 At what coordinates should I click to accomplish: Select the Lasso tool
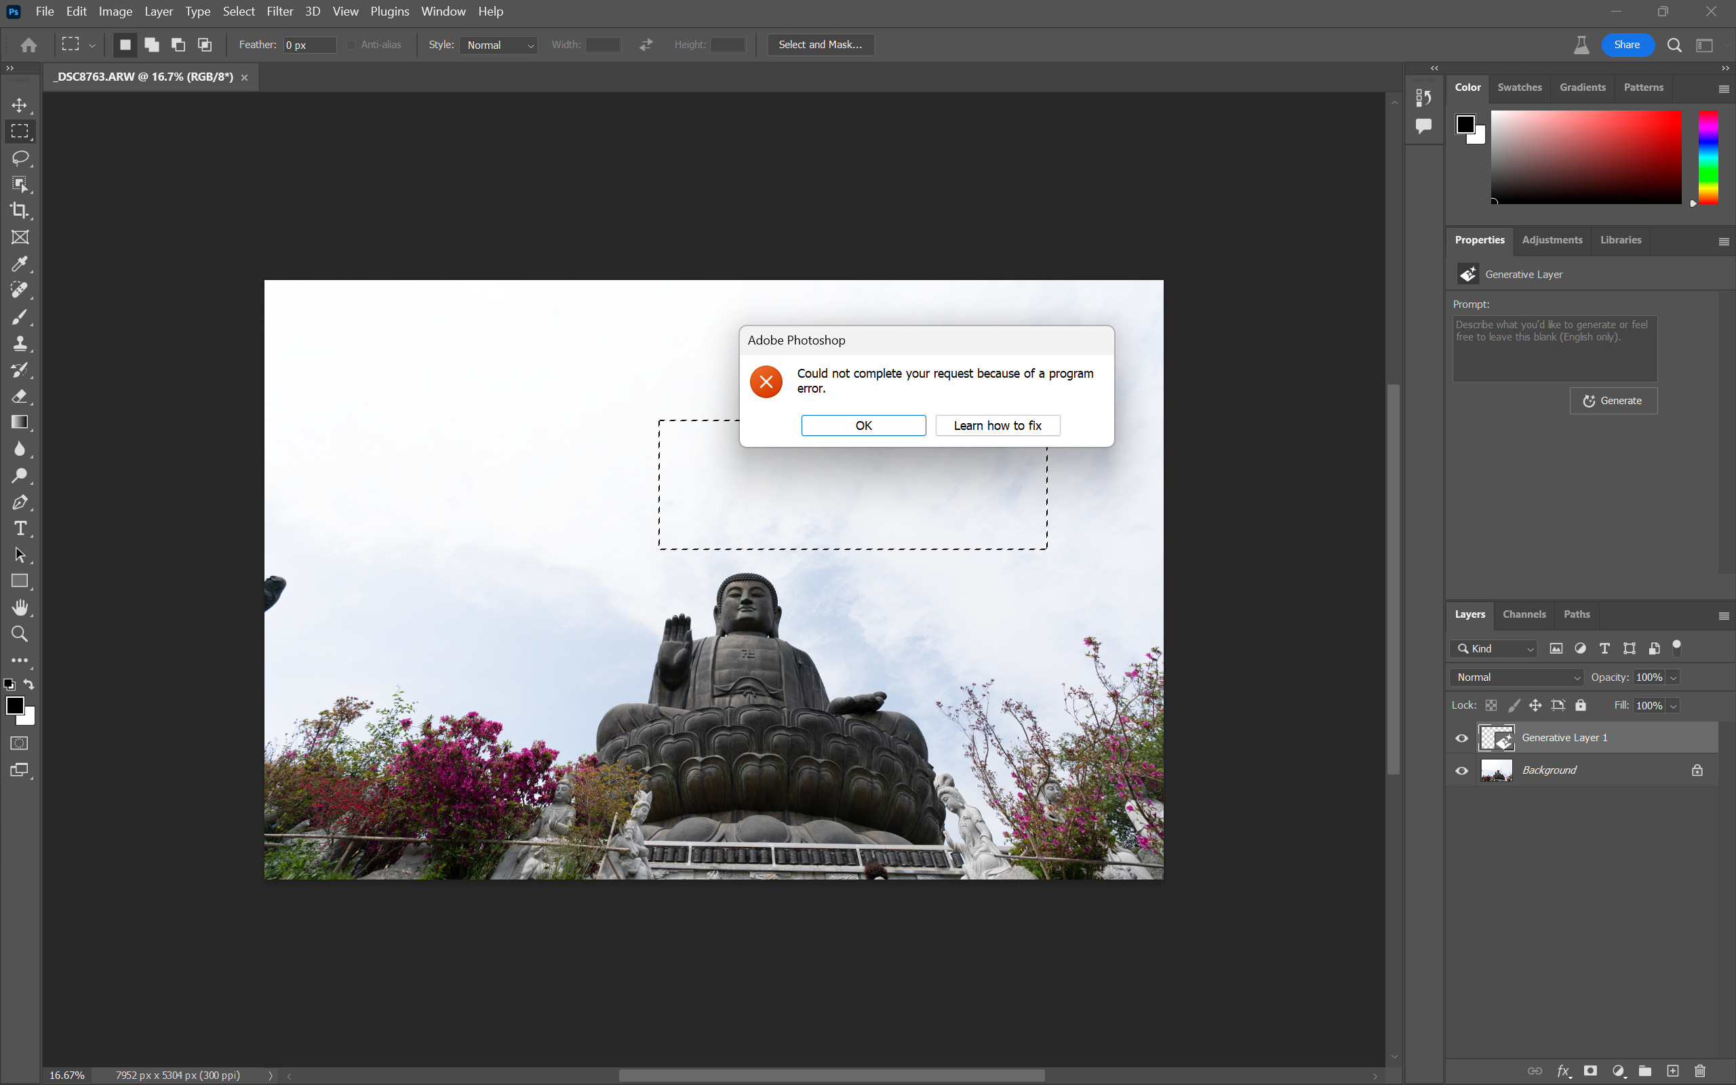point(20,158)
